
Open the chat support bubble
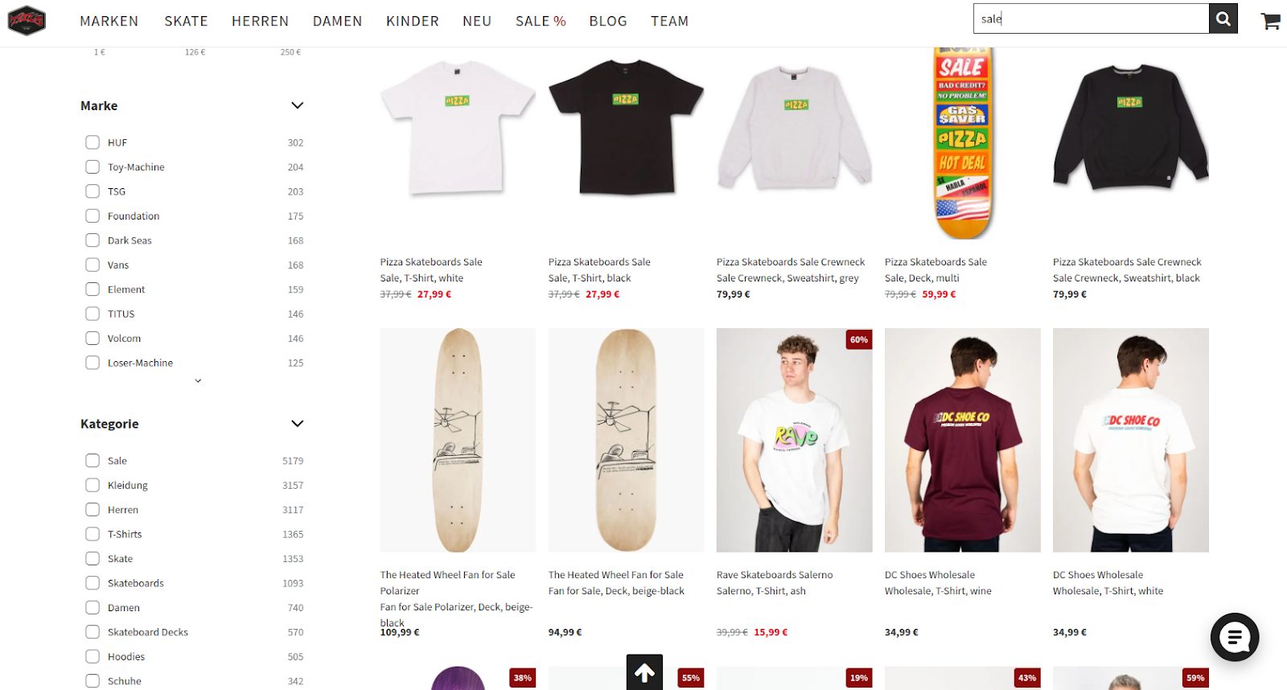click(x=1235, y=637)
